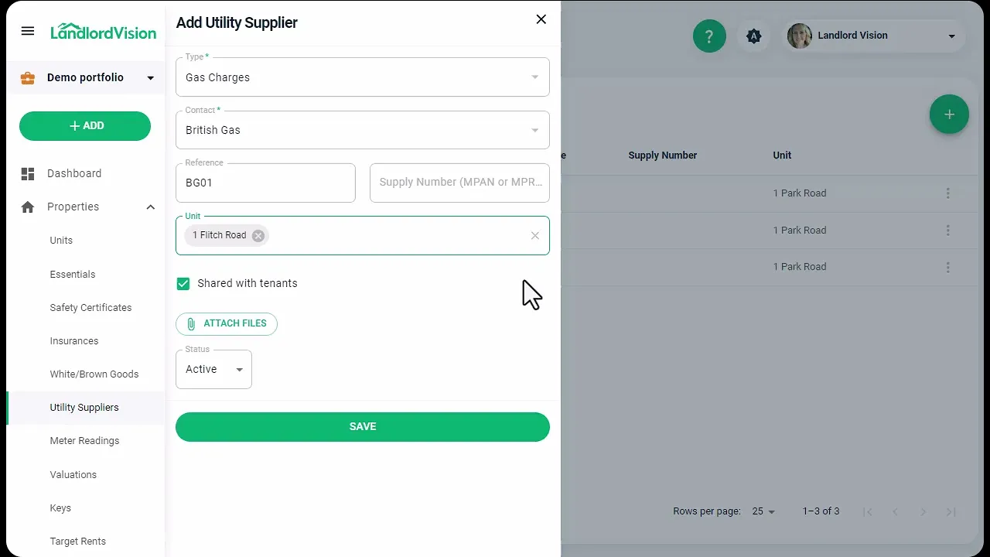Open the hamburger menu icon
Viewport: 990px width, 557px height.
click(x=28, y=31)
